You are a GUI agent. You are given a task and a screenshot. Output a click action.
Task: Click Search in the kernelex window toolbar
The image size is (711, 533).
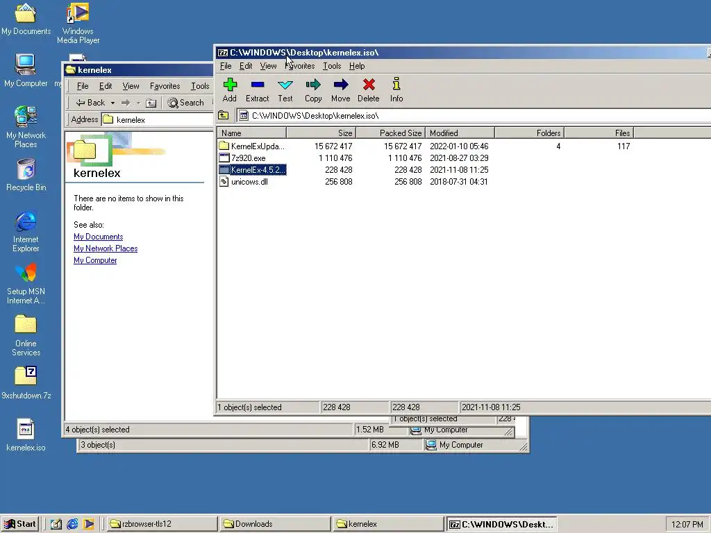[186, 103]
